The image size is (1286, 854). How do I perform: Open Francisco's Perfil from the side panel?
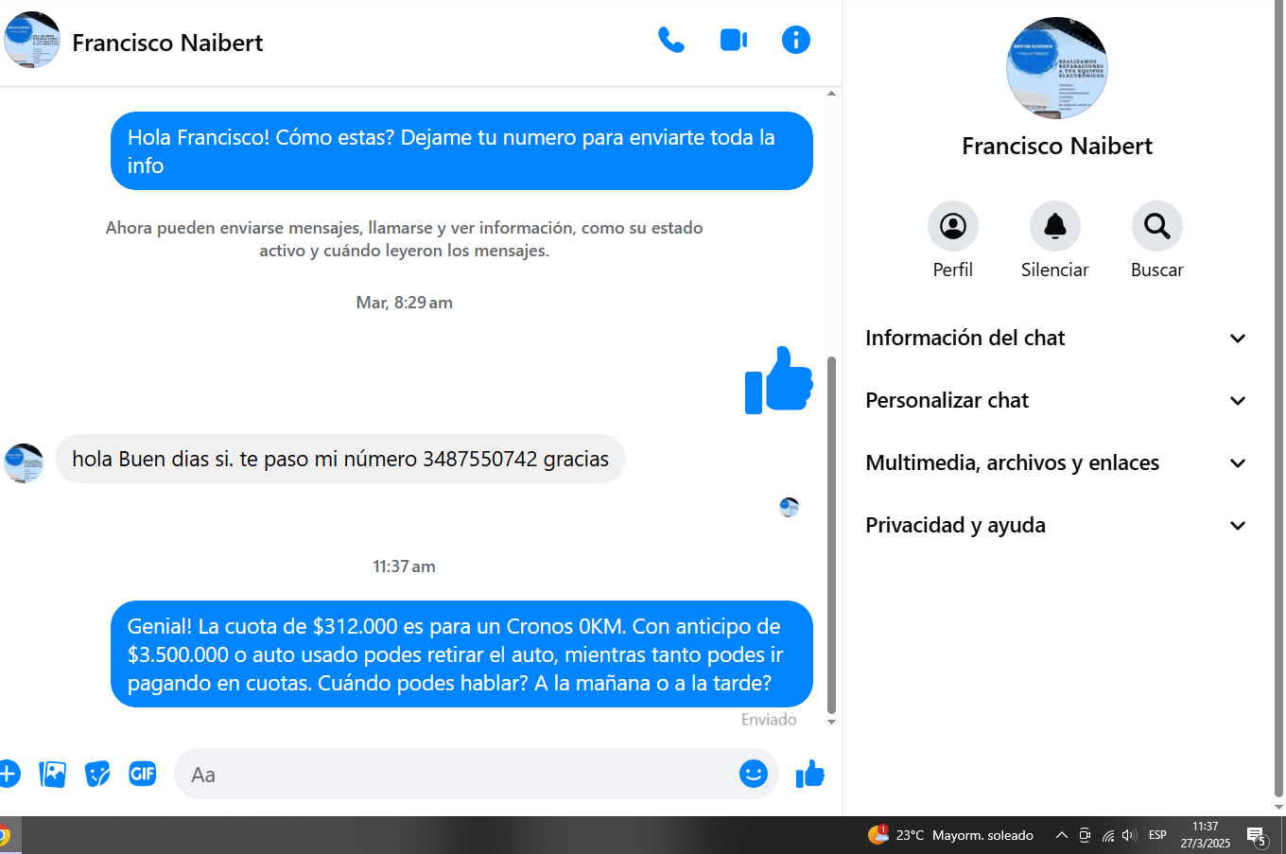(x=953, y=240)
